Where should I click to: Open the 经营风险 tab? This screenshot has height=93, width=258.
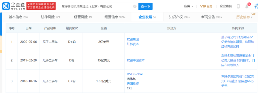(x=83, y=17)
